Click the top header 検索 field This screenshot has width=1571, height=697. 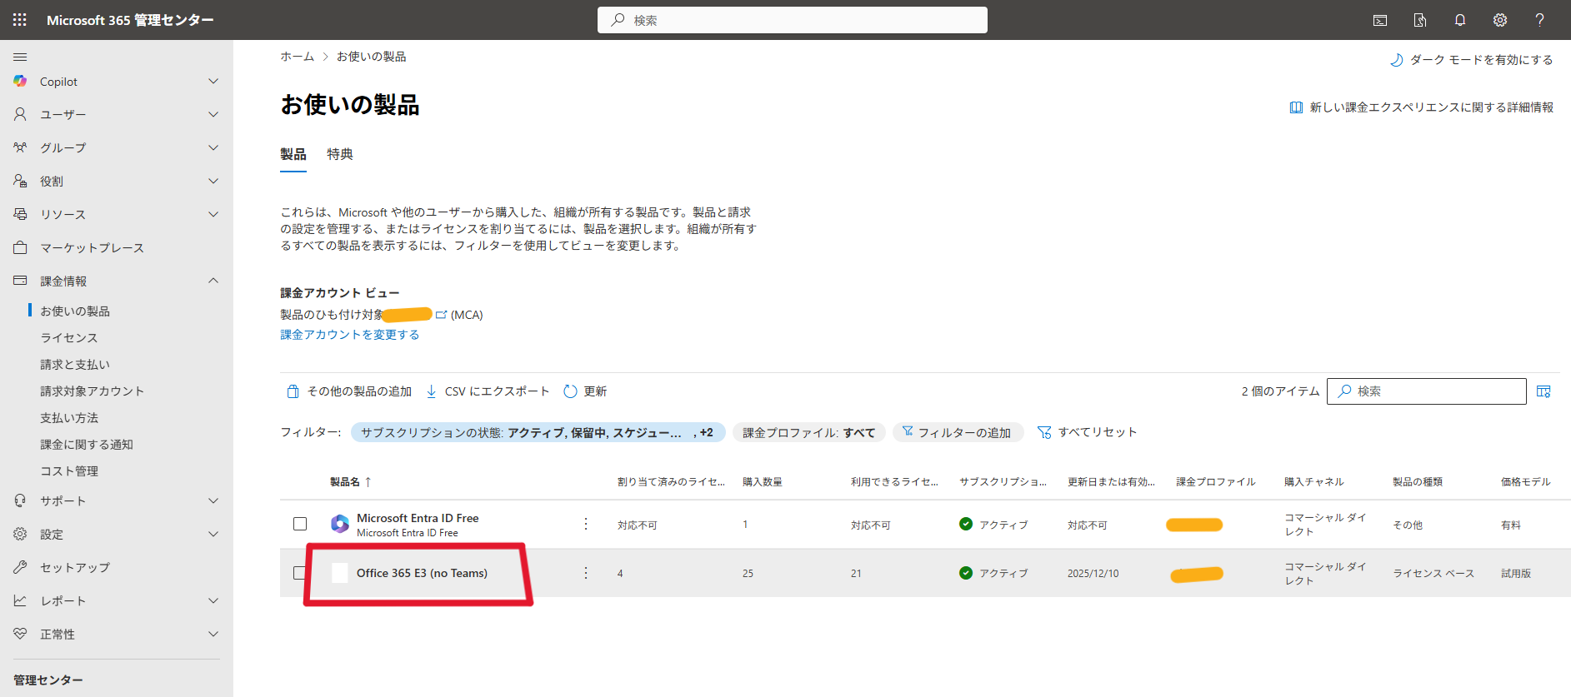point(793,20)
